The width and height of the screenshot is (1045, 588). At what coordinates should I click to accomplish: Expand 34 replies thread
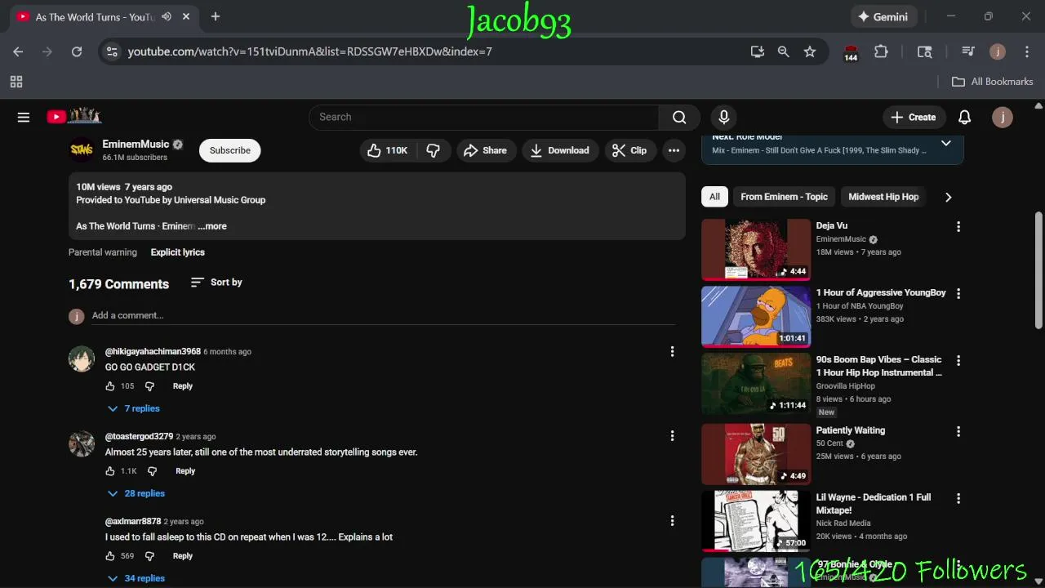tap(136, 578)
